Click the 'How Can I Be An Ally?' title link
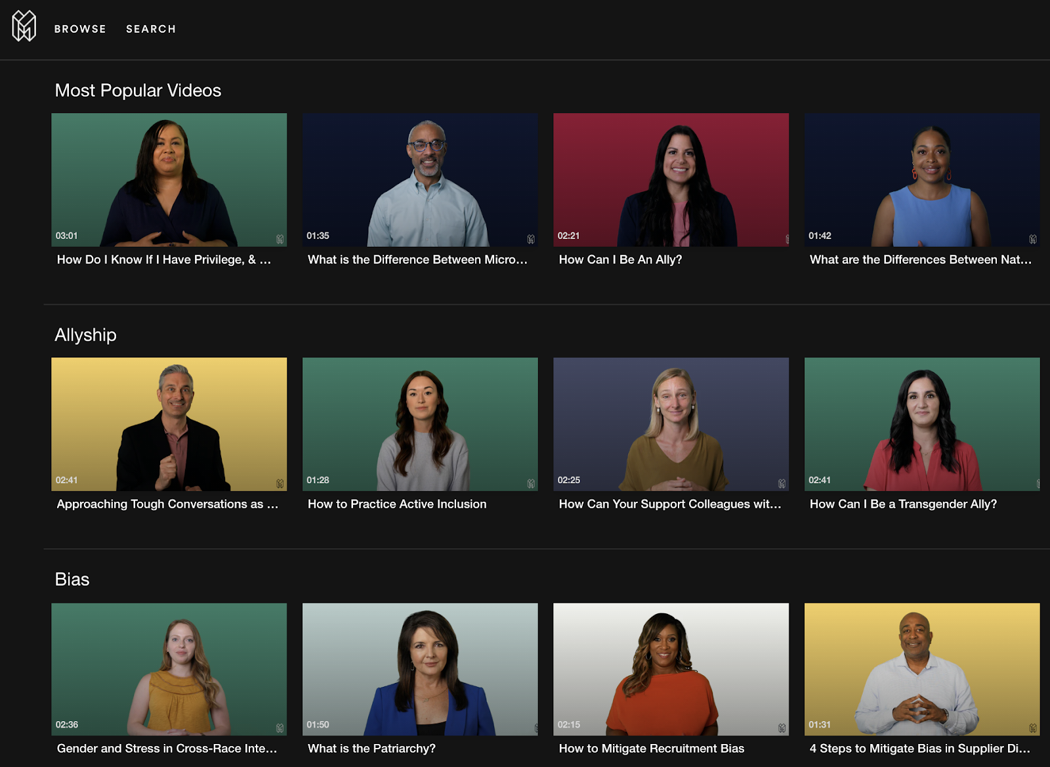This screenshot has height=767, width=1050. click(x=620, y=260)
